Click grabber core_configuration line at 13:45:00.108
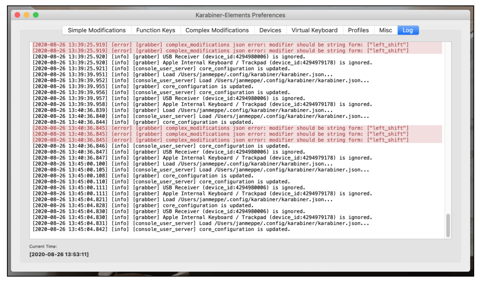Viewport: 485px width, 282px height. coord(143,176)
